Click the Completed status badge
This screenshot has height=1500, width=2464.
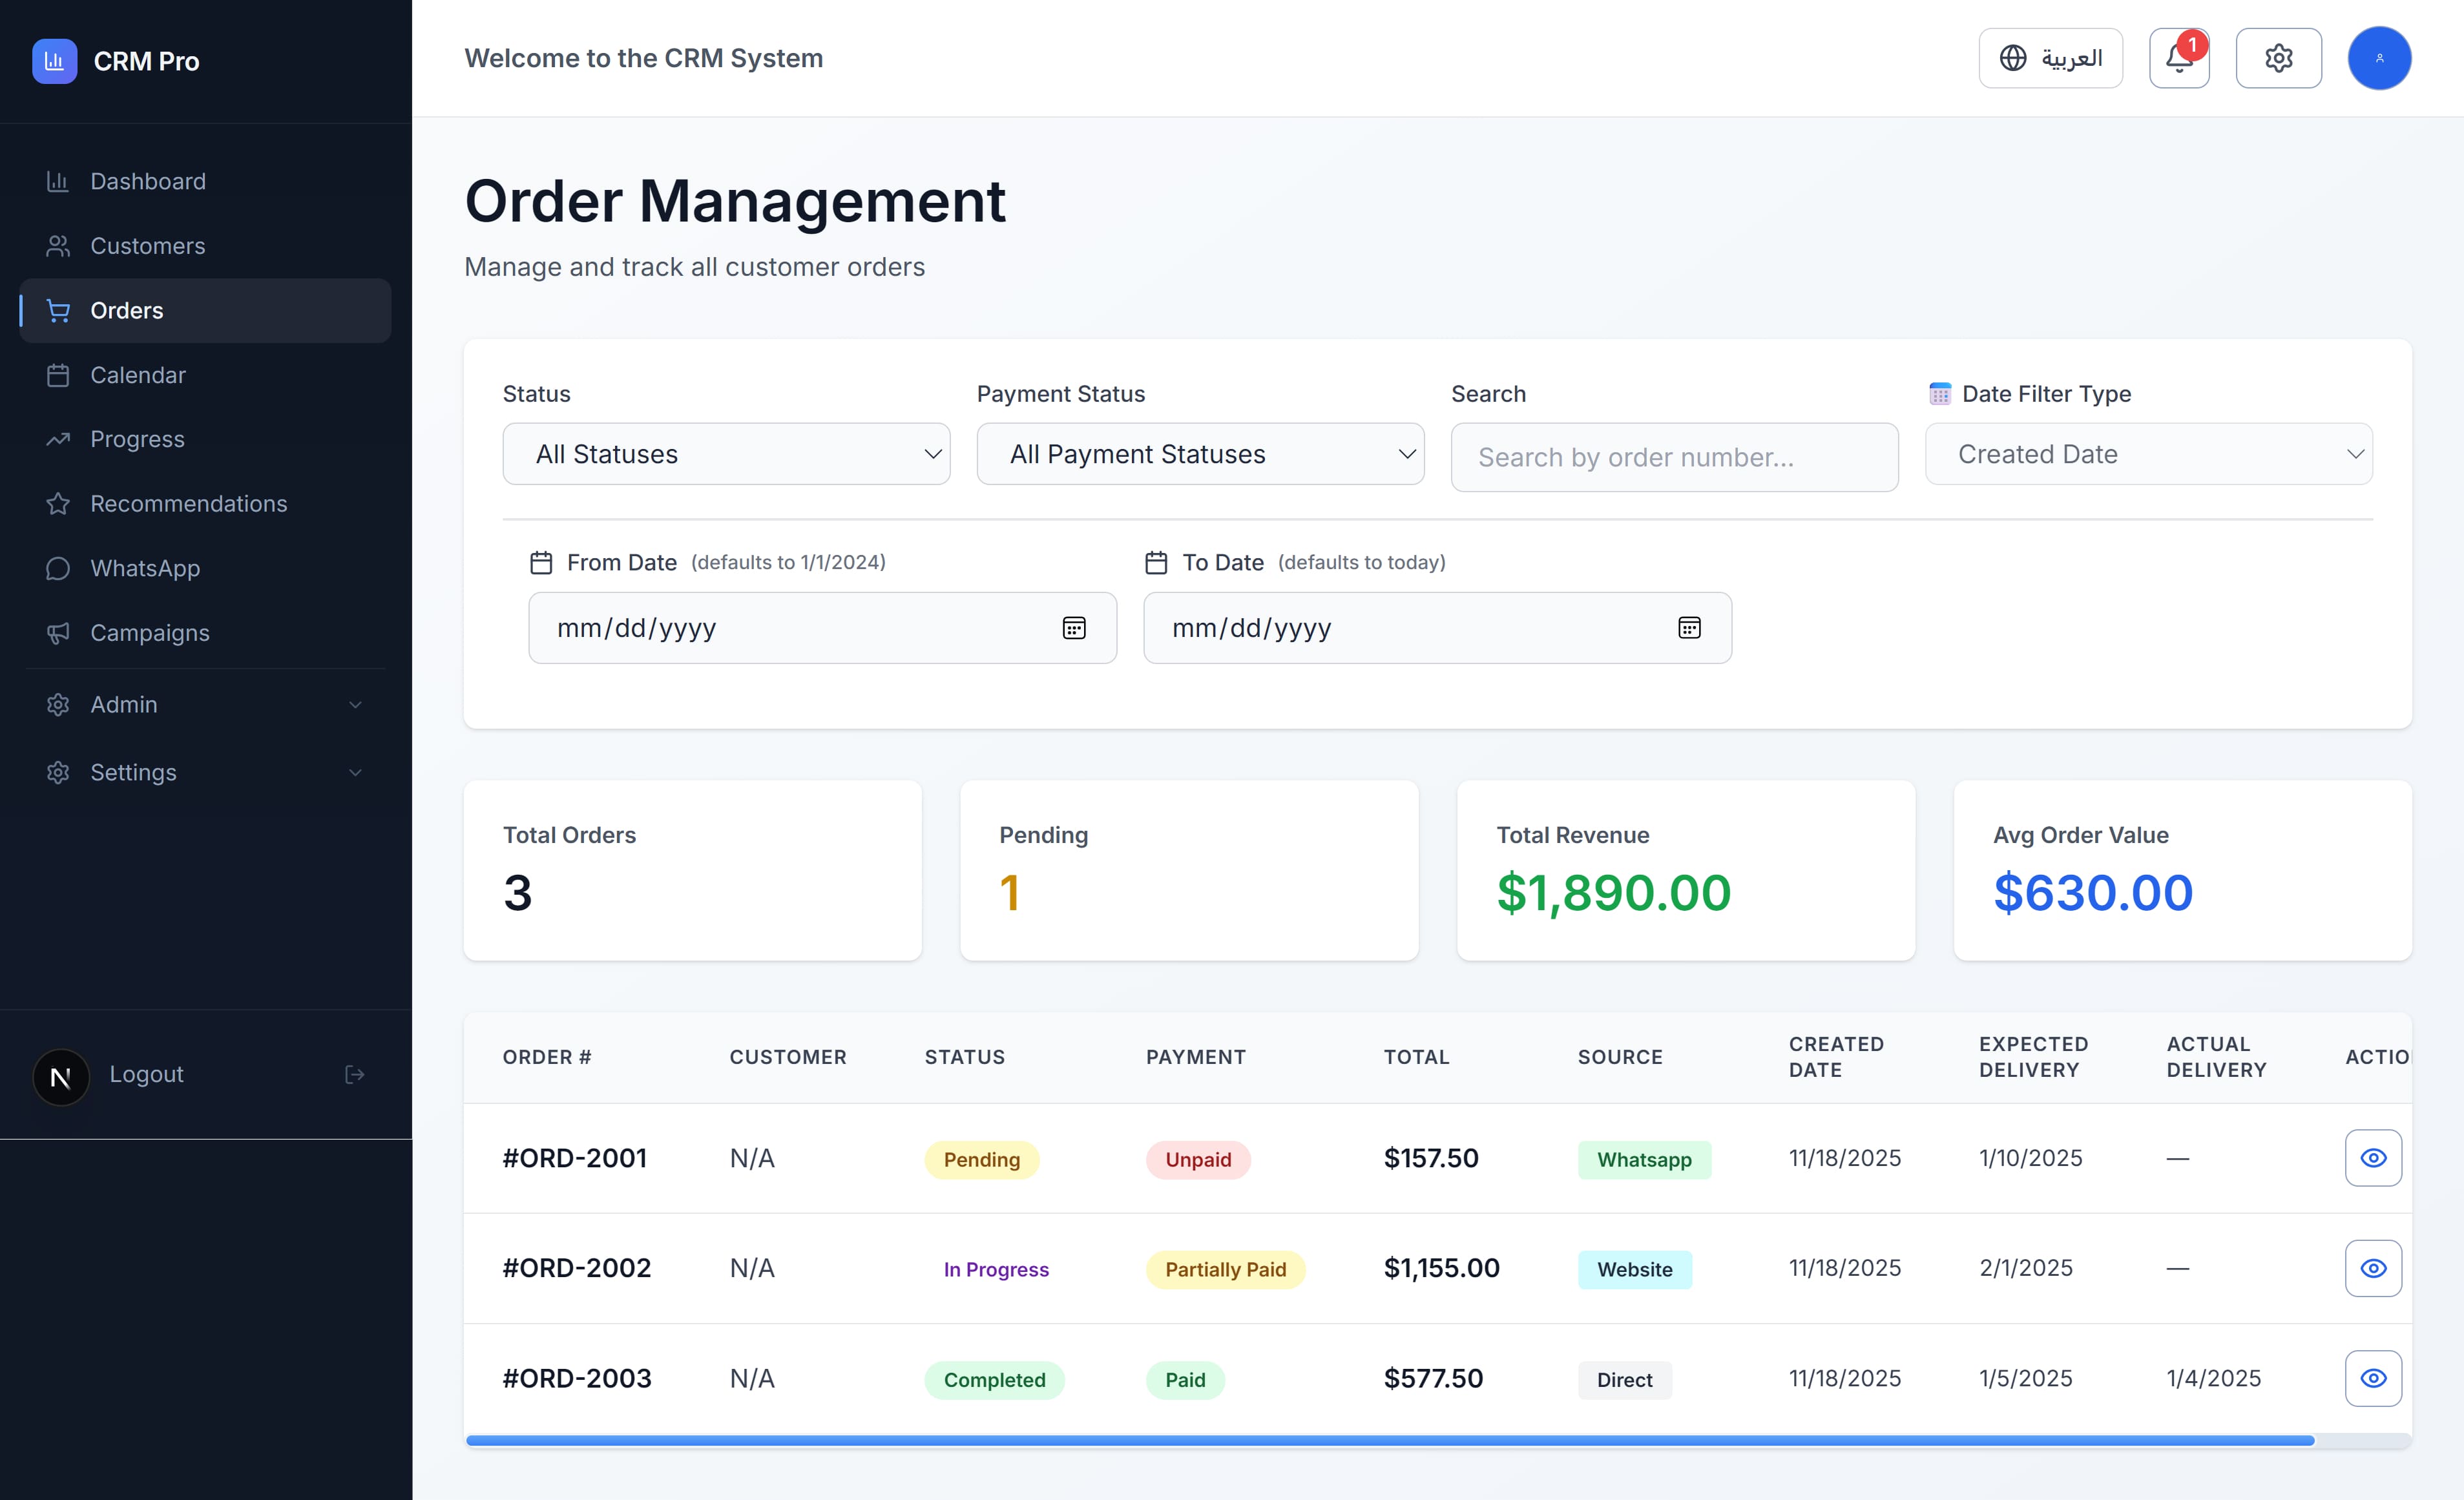click(994, 1379)
